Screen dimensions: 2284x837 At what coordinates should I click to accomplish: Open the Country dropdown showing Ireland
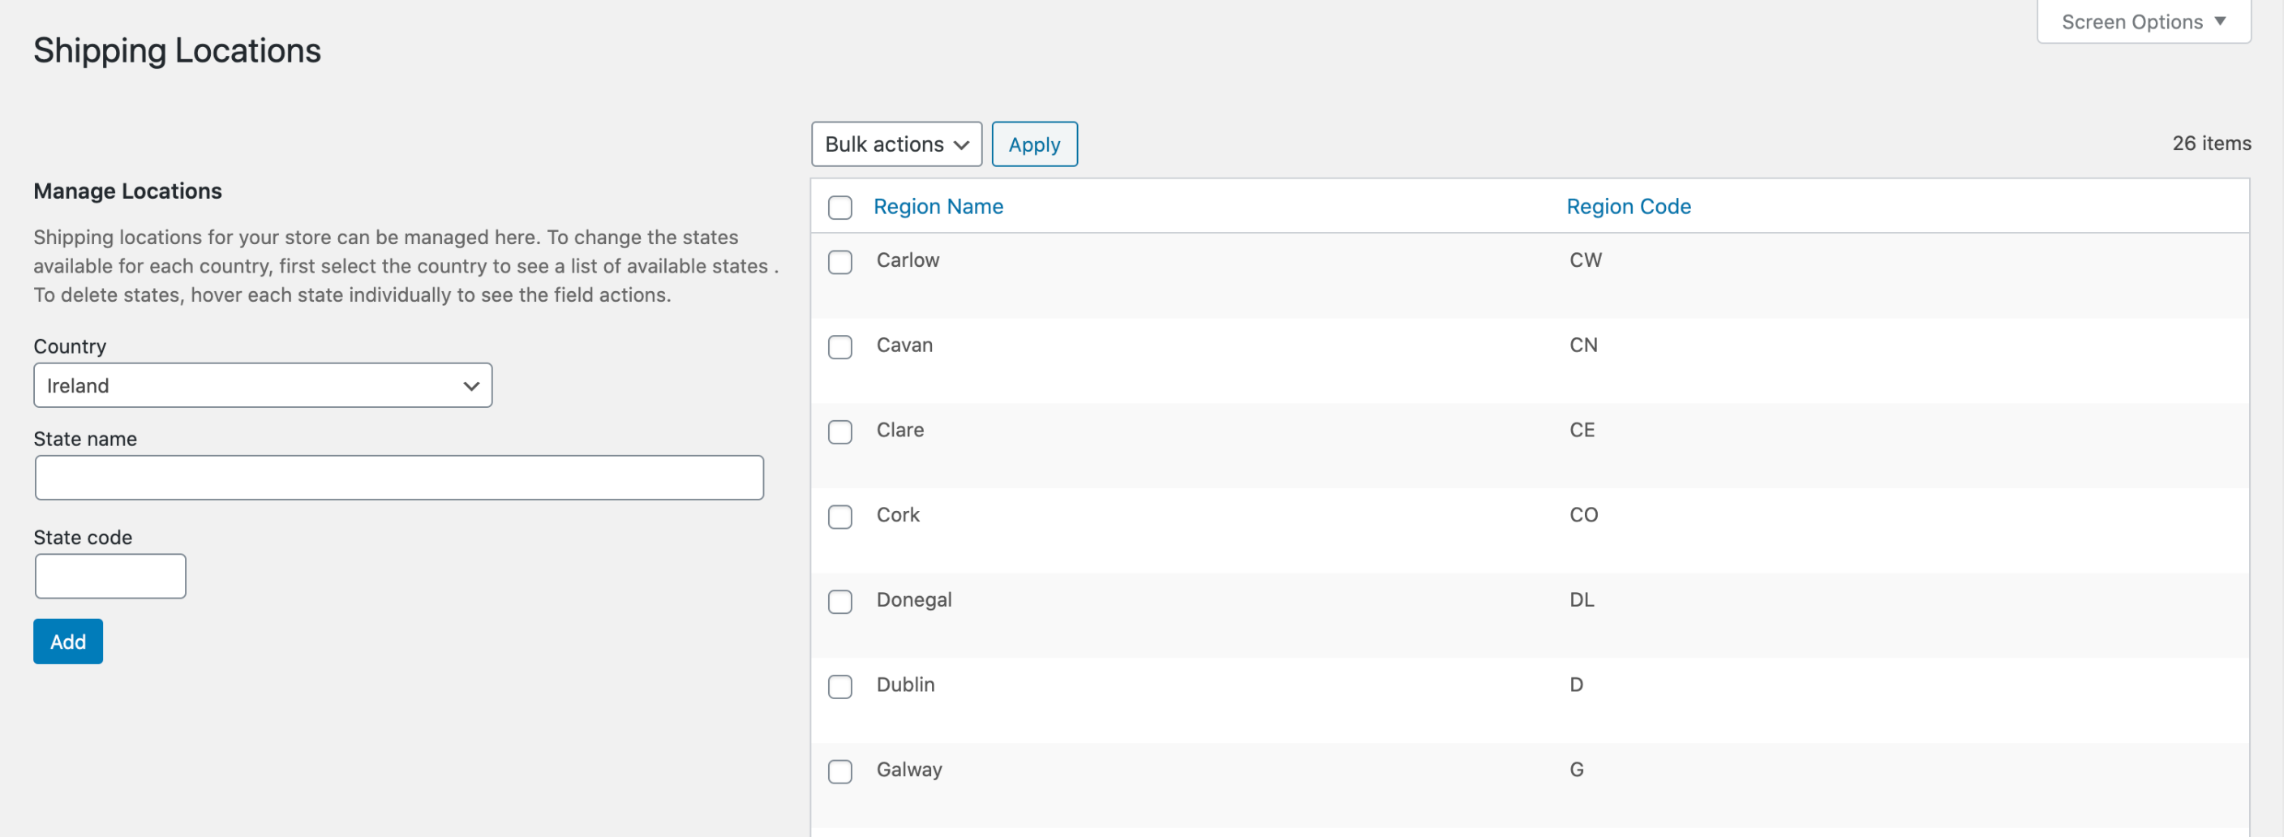263,384
